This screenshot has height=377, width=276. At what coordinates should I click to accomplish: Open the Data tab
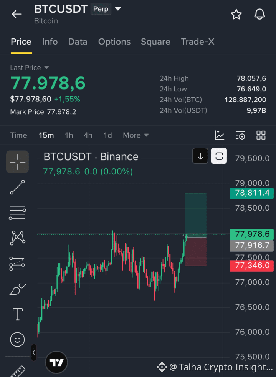78,42
